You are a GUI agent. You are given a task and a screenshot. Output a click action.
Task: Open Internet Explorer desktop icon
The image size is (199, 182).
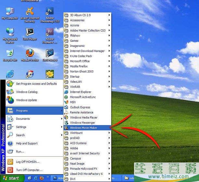pyautogui.click(x=10, y=74)
